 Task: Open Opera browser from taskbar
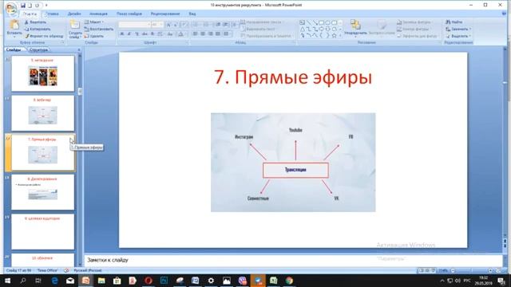(149, 281)
